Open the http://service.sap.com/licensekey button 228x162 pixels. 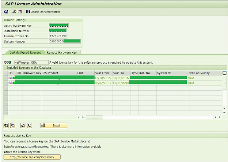(32, 157)
